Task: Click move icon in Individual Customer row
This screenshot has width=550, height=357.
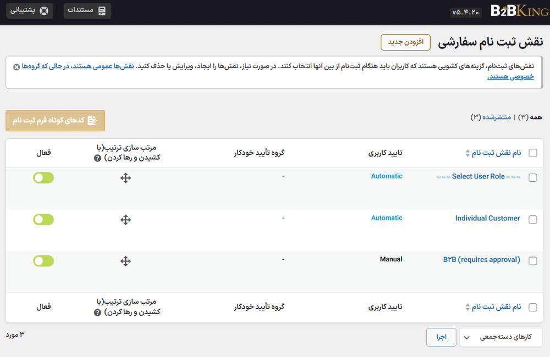Action: coord(125,220)
